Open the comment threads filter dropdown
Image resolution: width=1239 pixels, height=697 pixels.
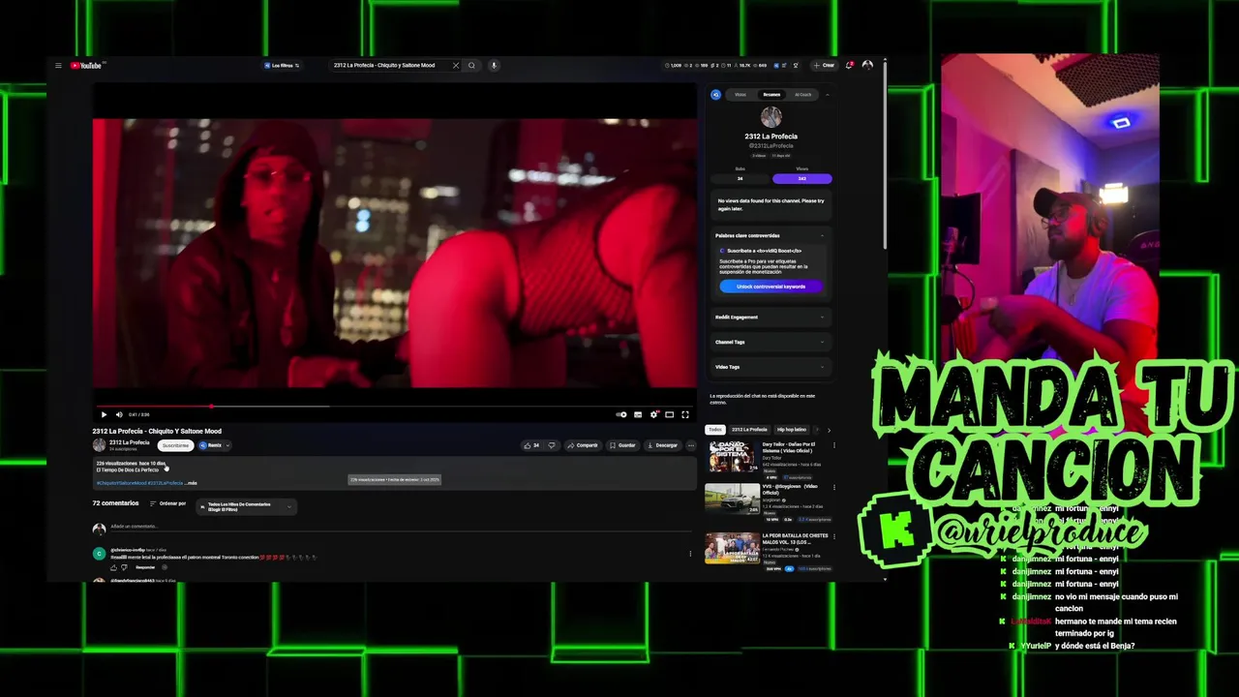246,506
